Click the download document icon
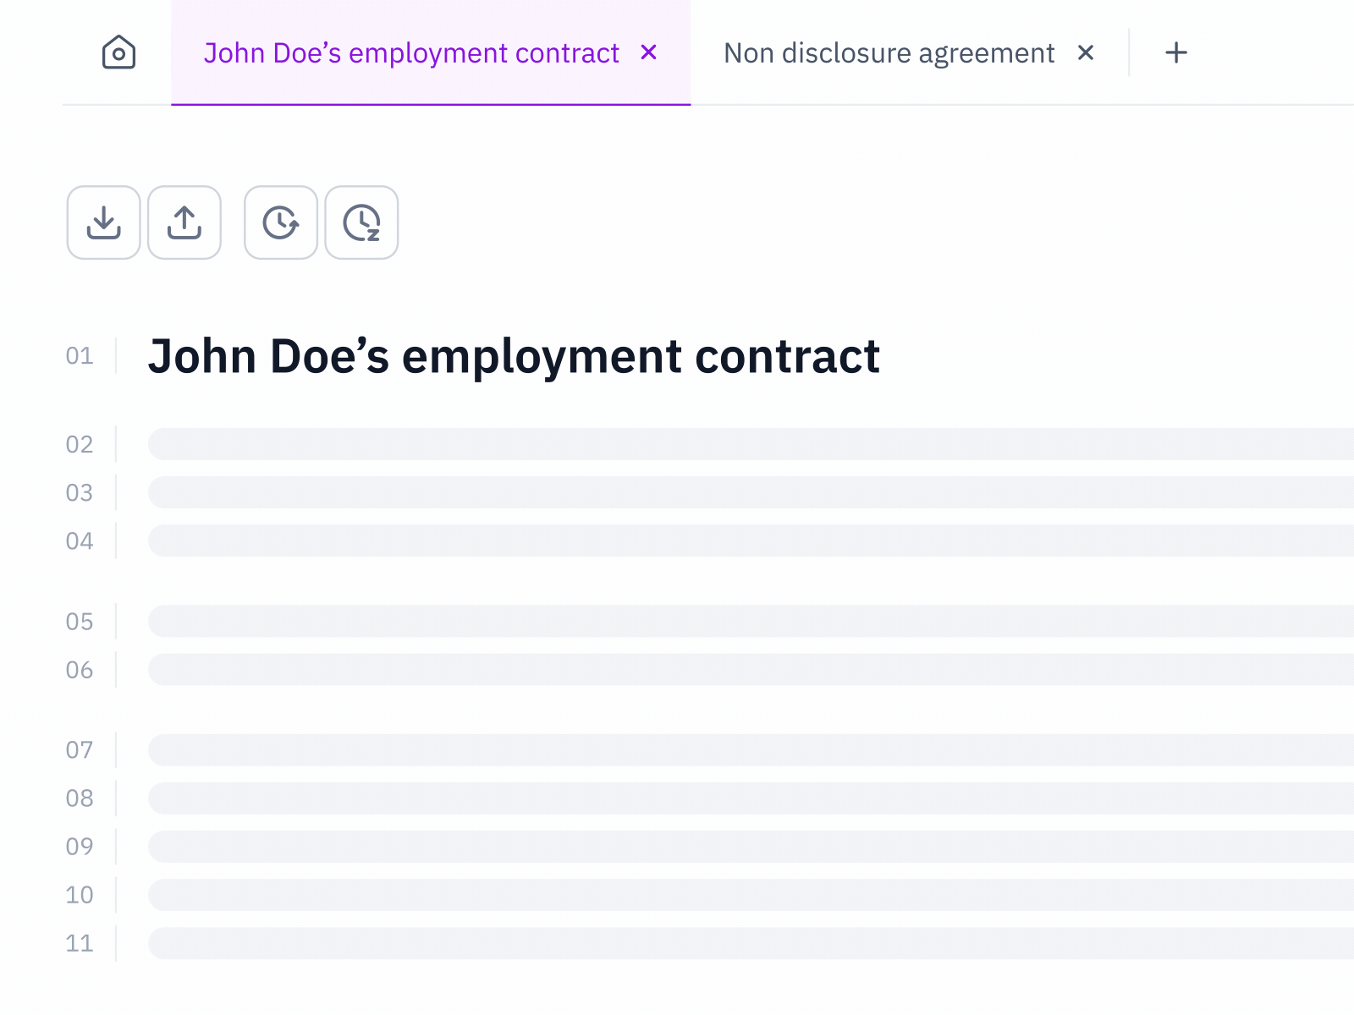 (x=104, y=222)
